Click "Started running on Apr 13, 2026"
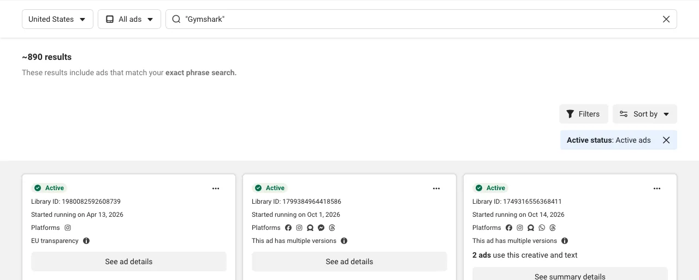 tap(77, 215)
